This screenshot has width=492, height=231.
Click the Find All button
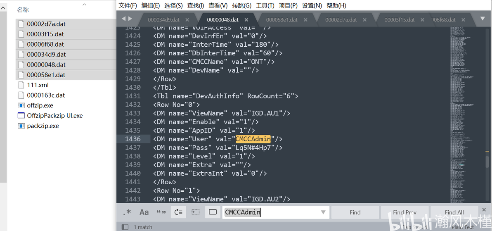pos(454,212)
